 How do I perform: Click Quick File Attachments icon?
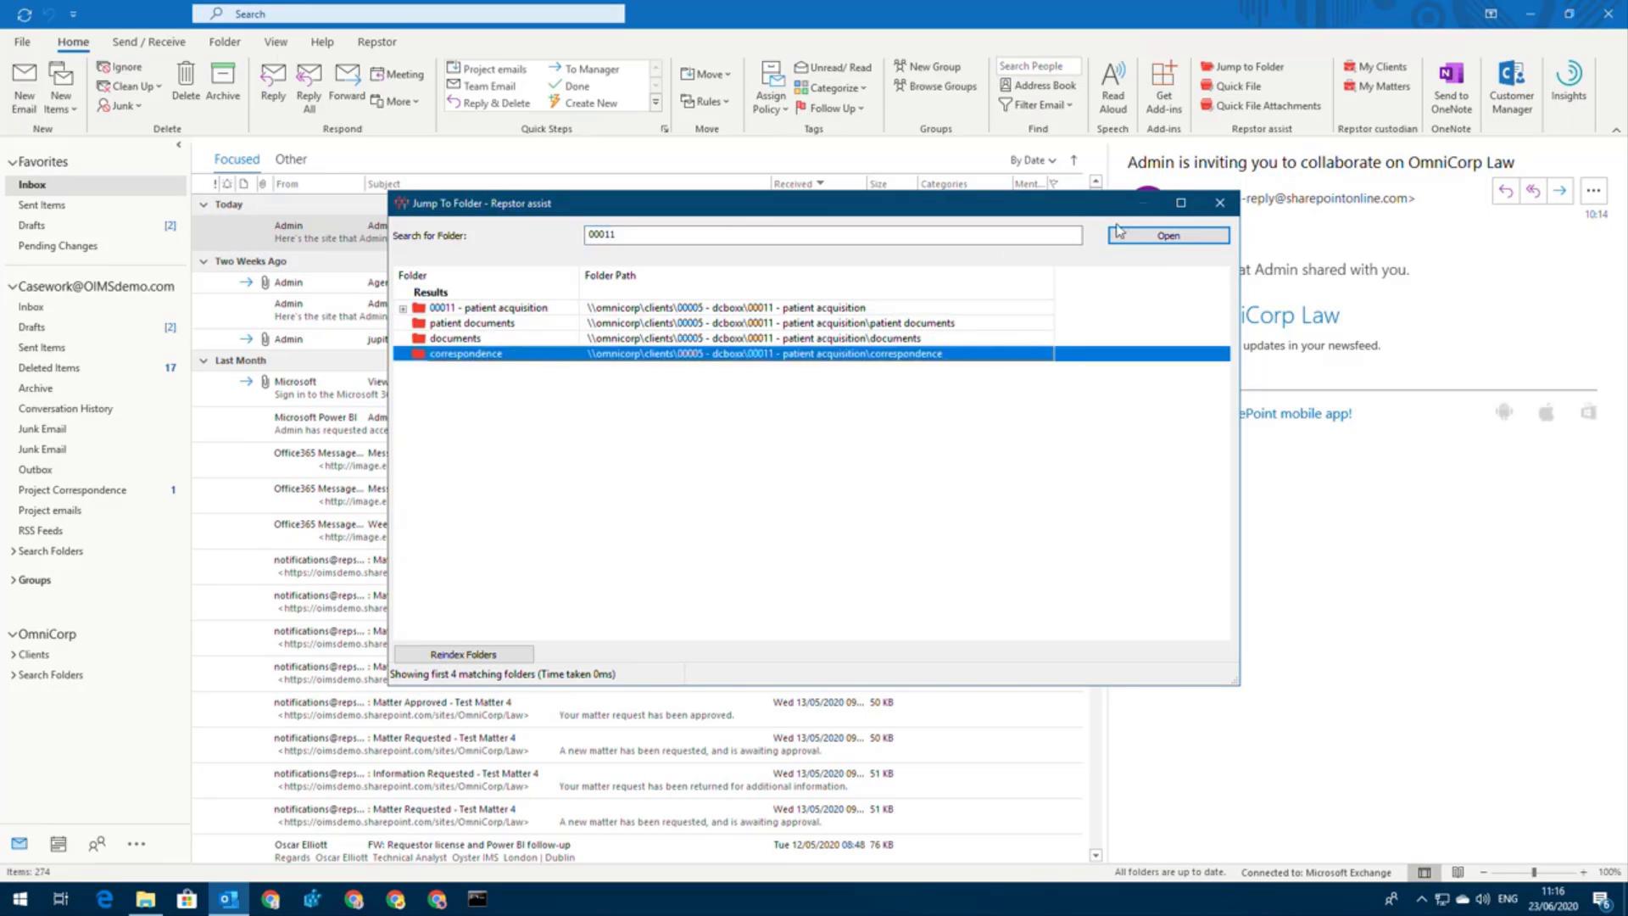point(1207,106)
